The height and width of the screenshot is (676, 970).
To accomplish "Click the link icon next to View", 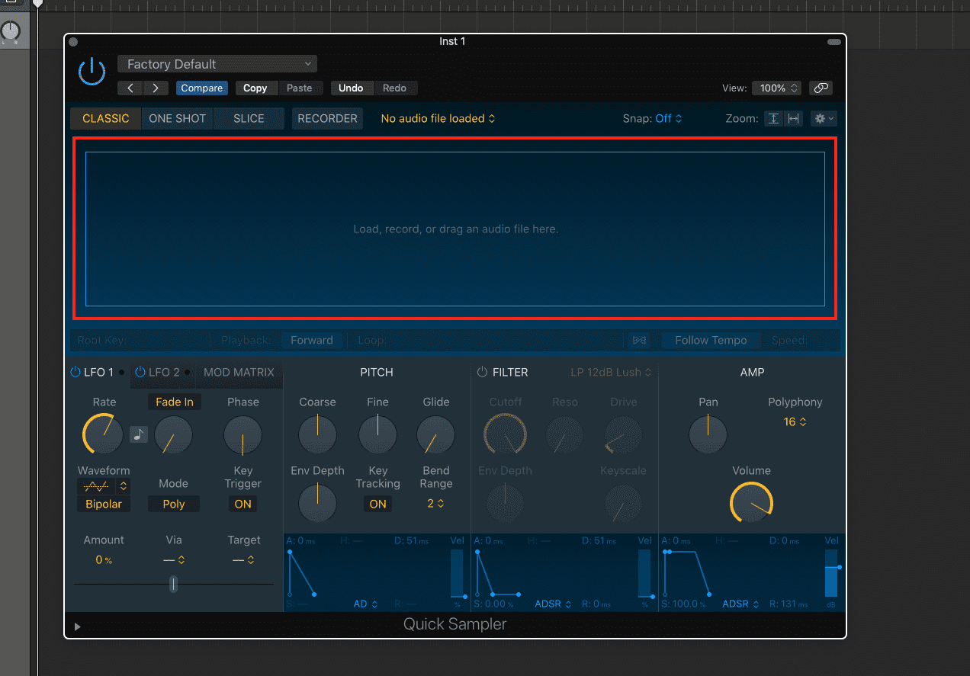I will coord(821,88).
